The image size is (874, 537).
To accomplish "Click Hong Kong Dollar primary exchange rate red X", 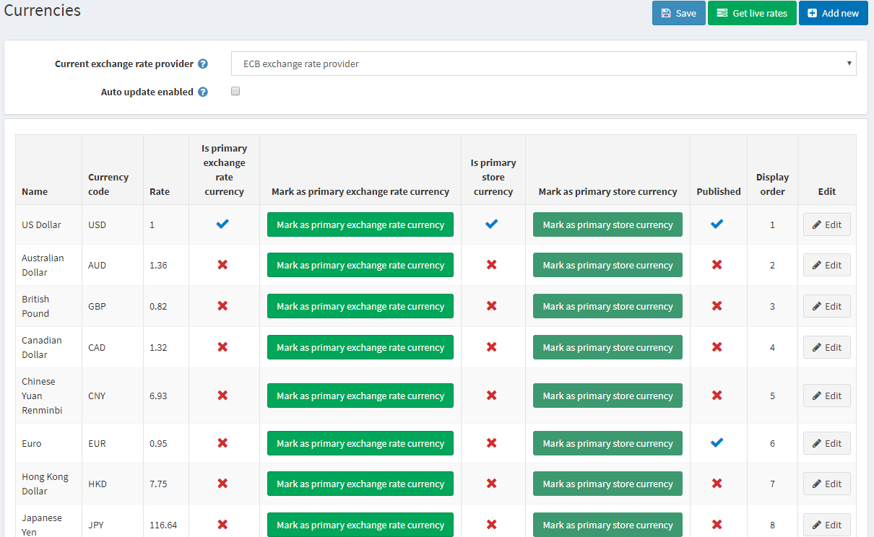I will (x=222, y=484).
